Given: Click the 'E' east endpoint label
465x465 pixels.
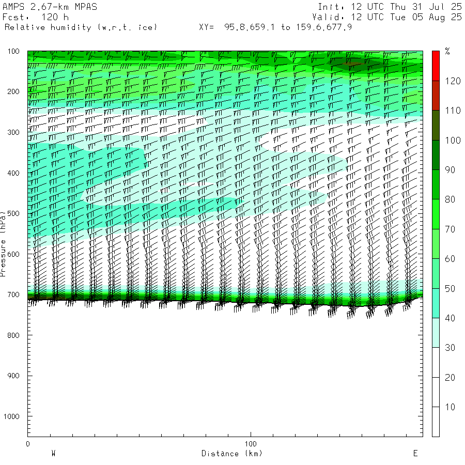Looking at the screenshot, I should click(x=415, y=453).
